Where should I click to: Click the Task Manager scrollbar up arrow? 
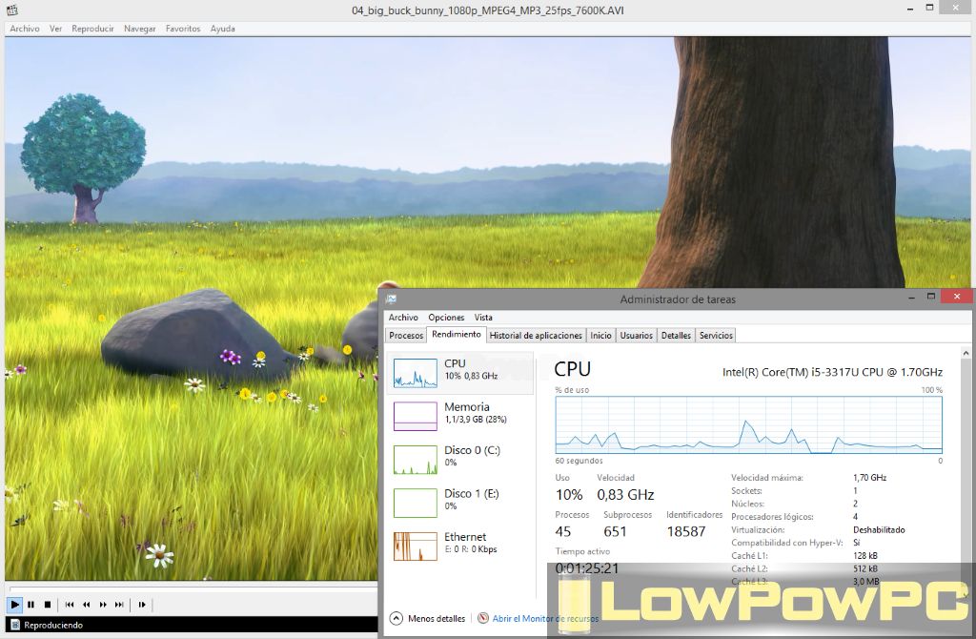966,353
